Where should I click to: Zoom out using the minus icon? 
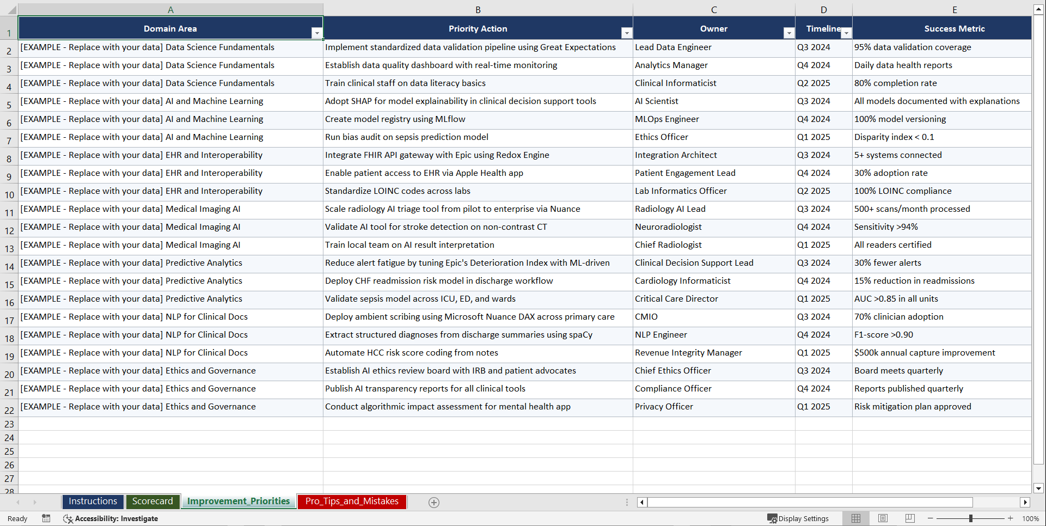[930, 518]
